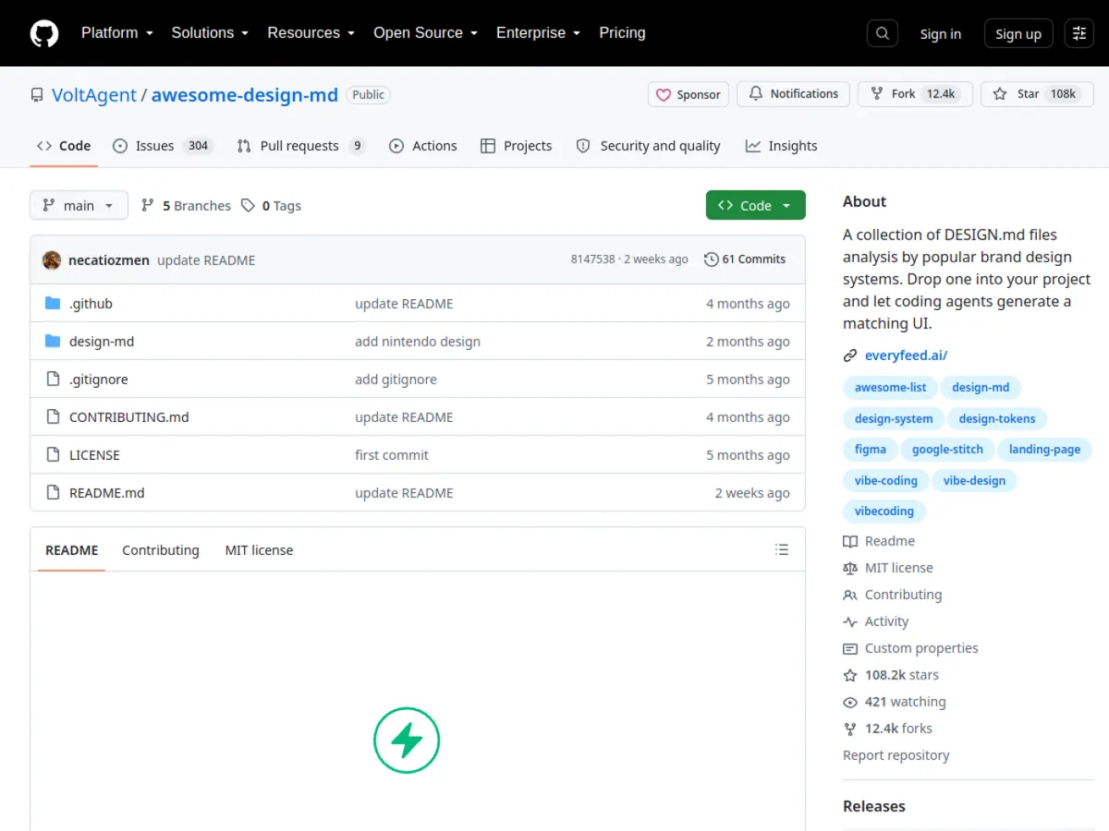Open commit hash 8147538
The image size is (1109, 831).
tap(592, 259)
